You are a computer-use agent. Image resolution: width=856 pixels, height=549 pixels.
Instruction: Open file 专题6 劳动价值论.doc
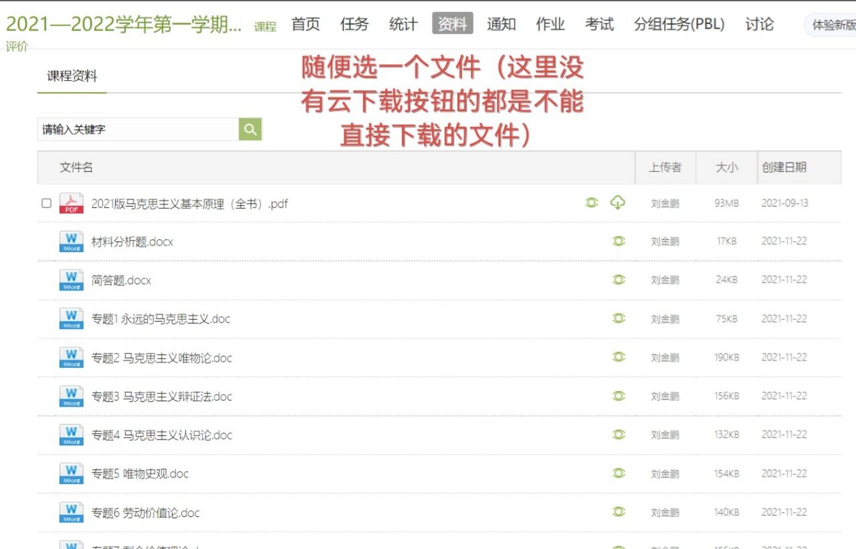145,513
